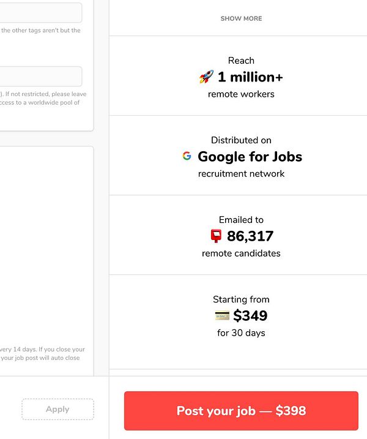The width and height of the screenshot is (367, 439).
Task: Click the Google logo icon
Action: tap(187, 156)
